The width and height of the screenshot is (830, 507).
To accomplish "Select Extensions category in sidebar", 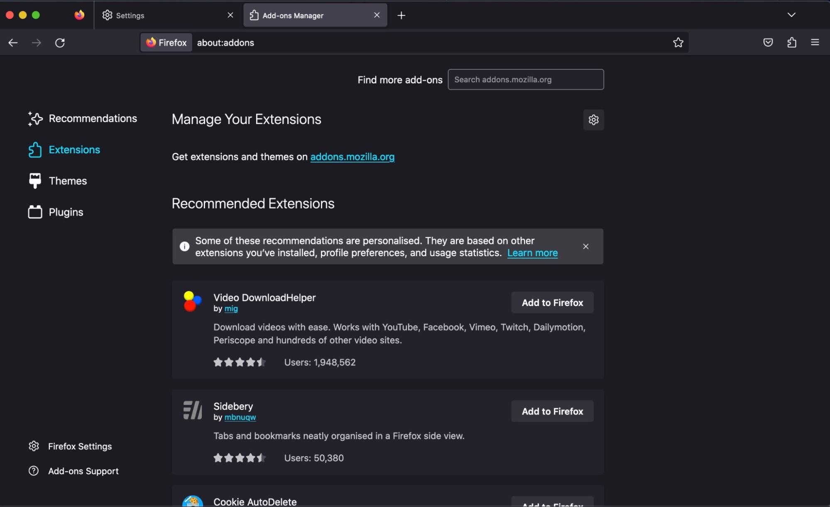I will (x=64, y=149).
